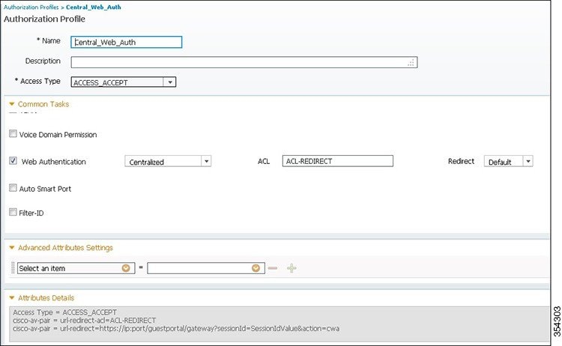
Task: Click into the Description text box
Action: [x=244, y=62]
